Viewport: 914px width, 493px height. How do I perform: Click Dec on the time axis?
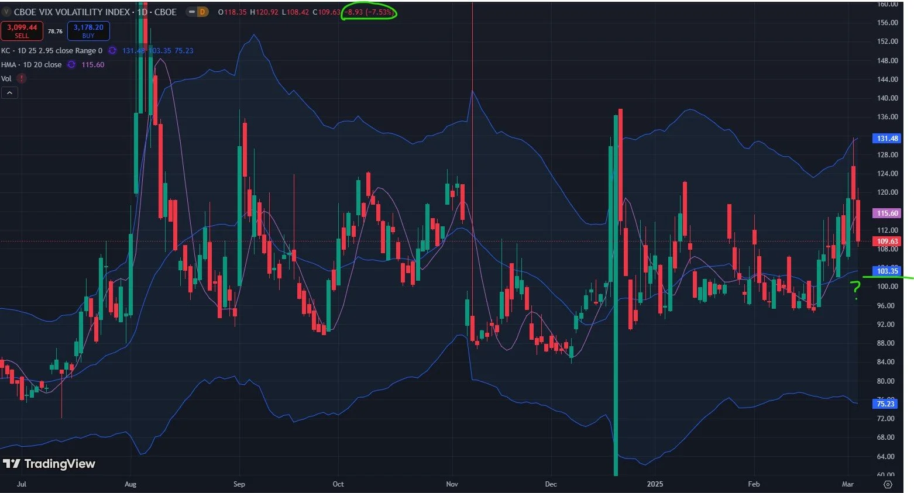click(x=551, y=484)
